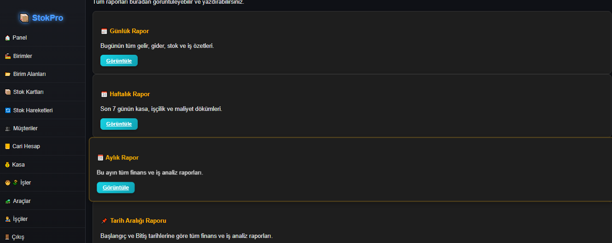
Task: Click the refresh arrows icon beside Stok Hareketleri
Action: coord(7,110)
